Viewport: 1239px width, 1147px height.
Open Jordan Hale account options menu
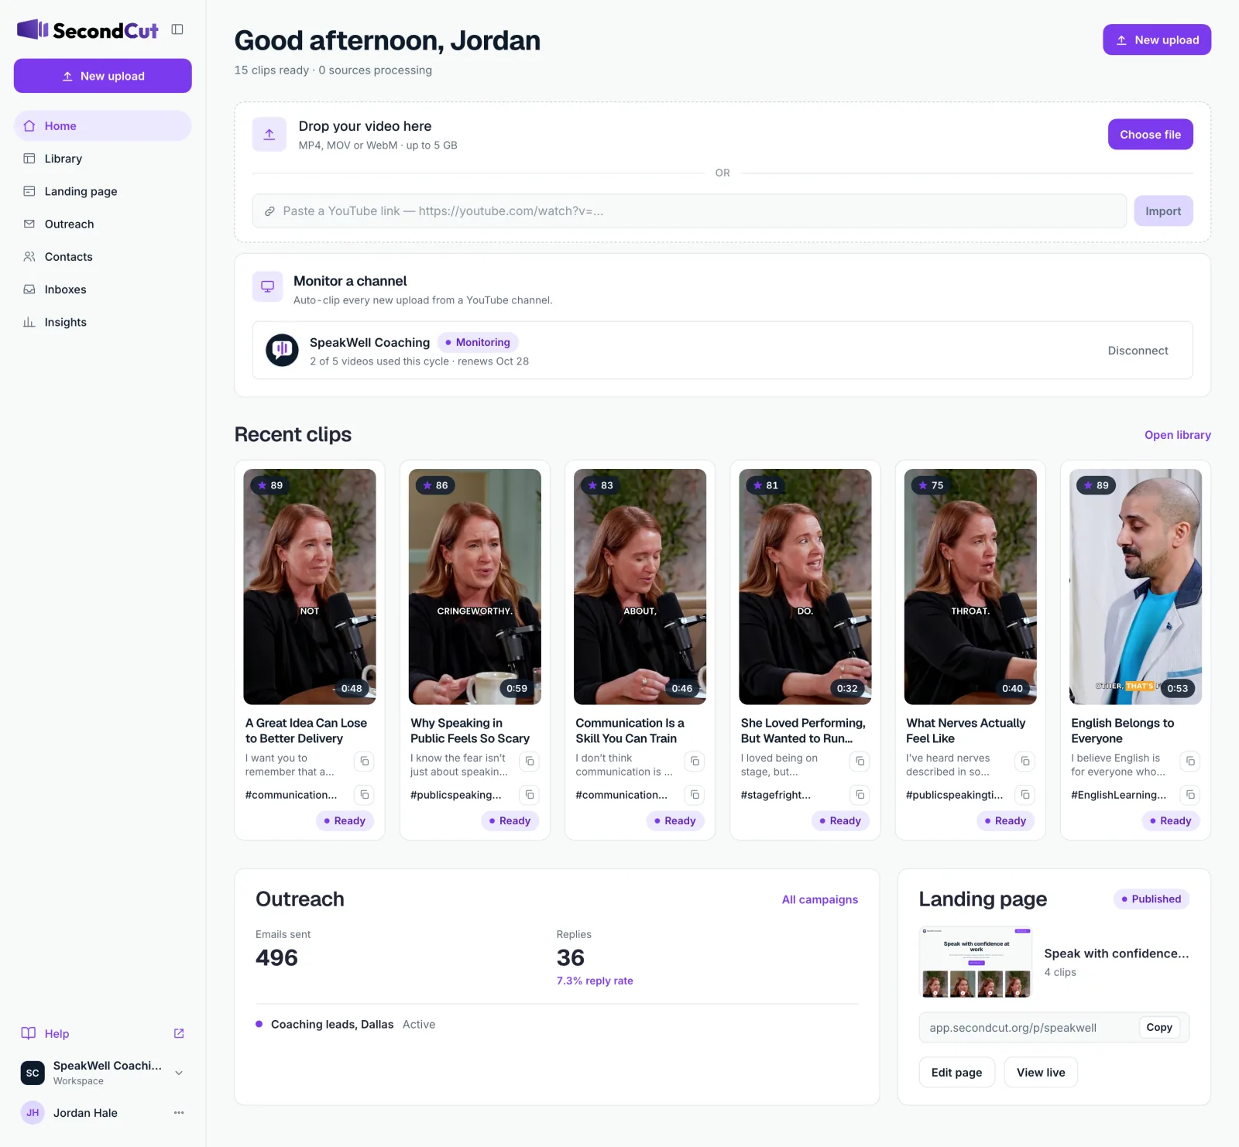tap(179, 1113)
